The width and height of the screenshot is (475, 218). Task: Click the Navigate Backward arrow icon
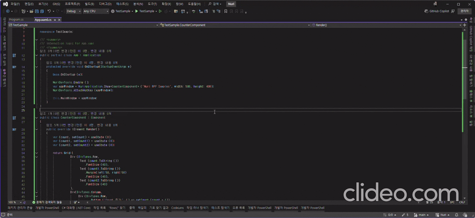[8, 11]
